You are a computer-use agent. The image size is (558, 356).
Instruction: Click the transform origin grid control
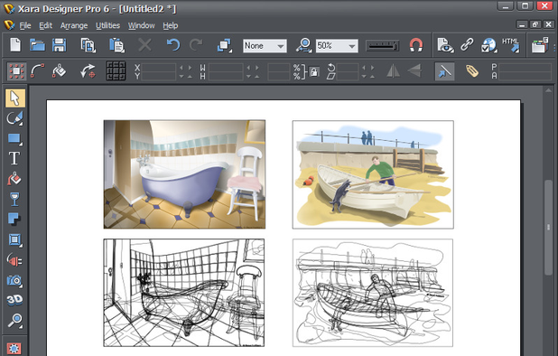116,70
